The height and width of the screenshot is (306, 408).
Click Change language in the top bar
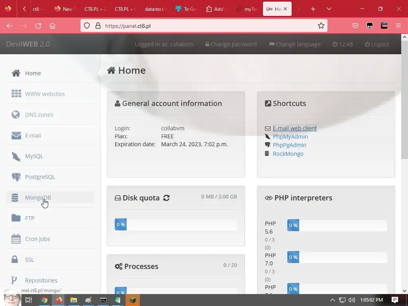(295, 44)
